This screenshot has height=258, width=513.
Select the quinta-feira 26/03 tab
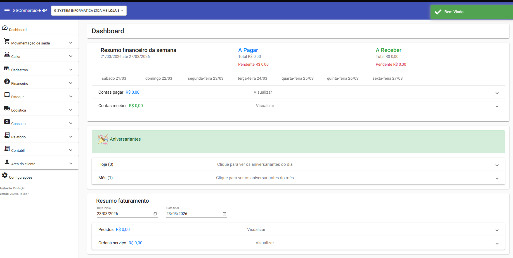pos(343,79)
